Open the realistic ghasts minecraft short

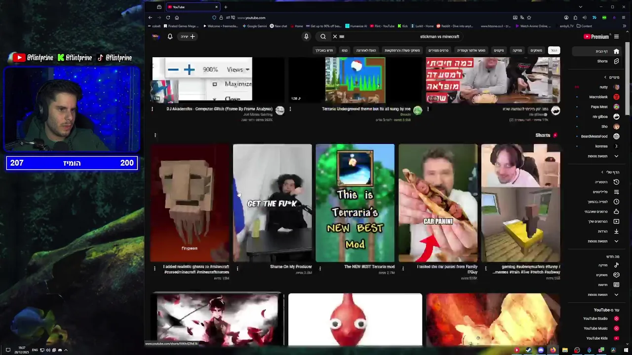tap(190, 203)
